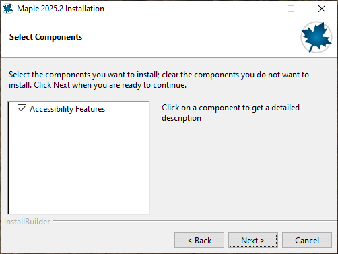Close the installer with the X button
Image resolution: width=338 pixels, height=254 pixels.
pyautogui.click(x=322, y=9)
